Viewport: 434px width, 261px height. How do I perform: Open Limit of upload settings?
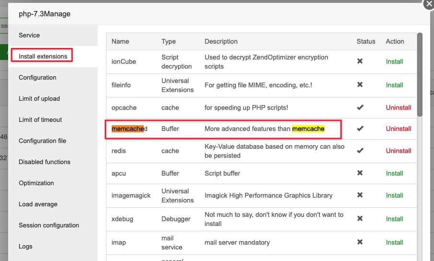[39, 98]
